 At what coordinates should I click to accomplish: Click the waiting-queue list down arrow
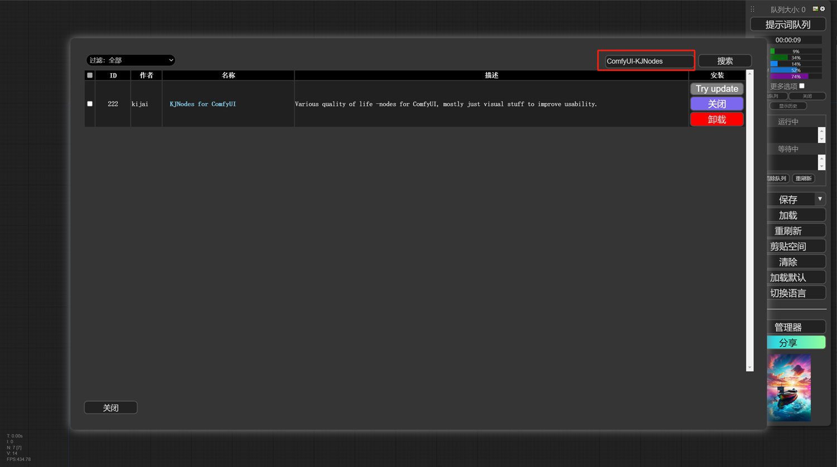click(x=821, y=166)
